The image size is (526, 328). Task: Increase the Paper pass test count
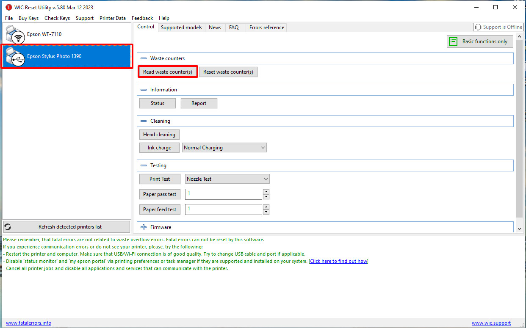pyautogui.click(x=266, y=192)
